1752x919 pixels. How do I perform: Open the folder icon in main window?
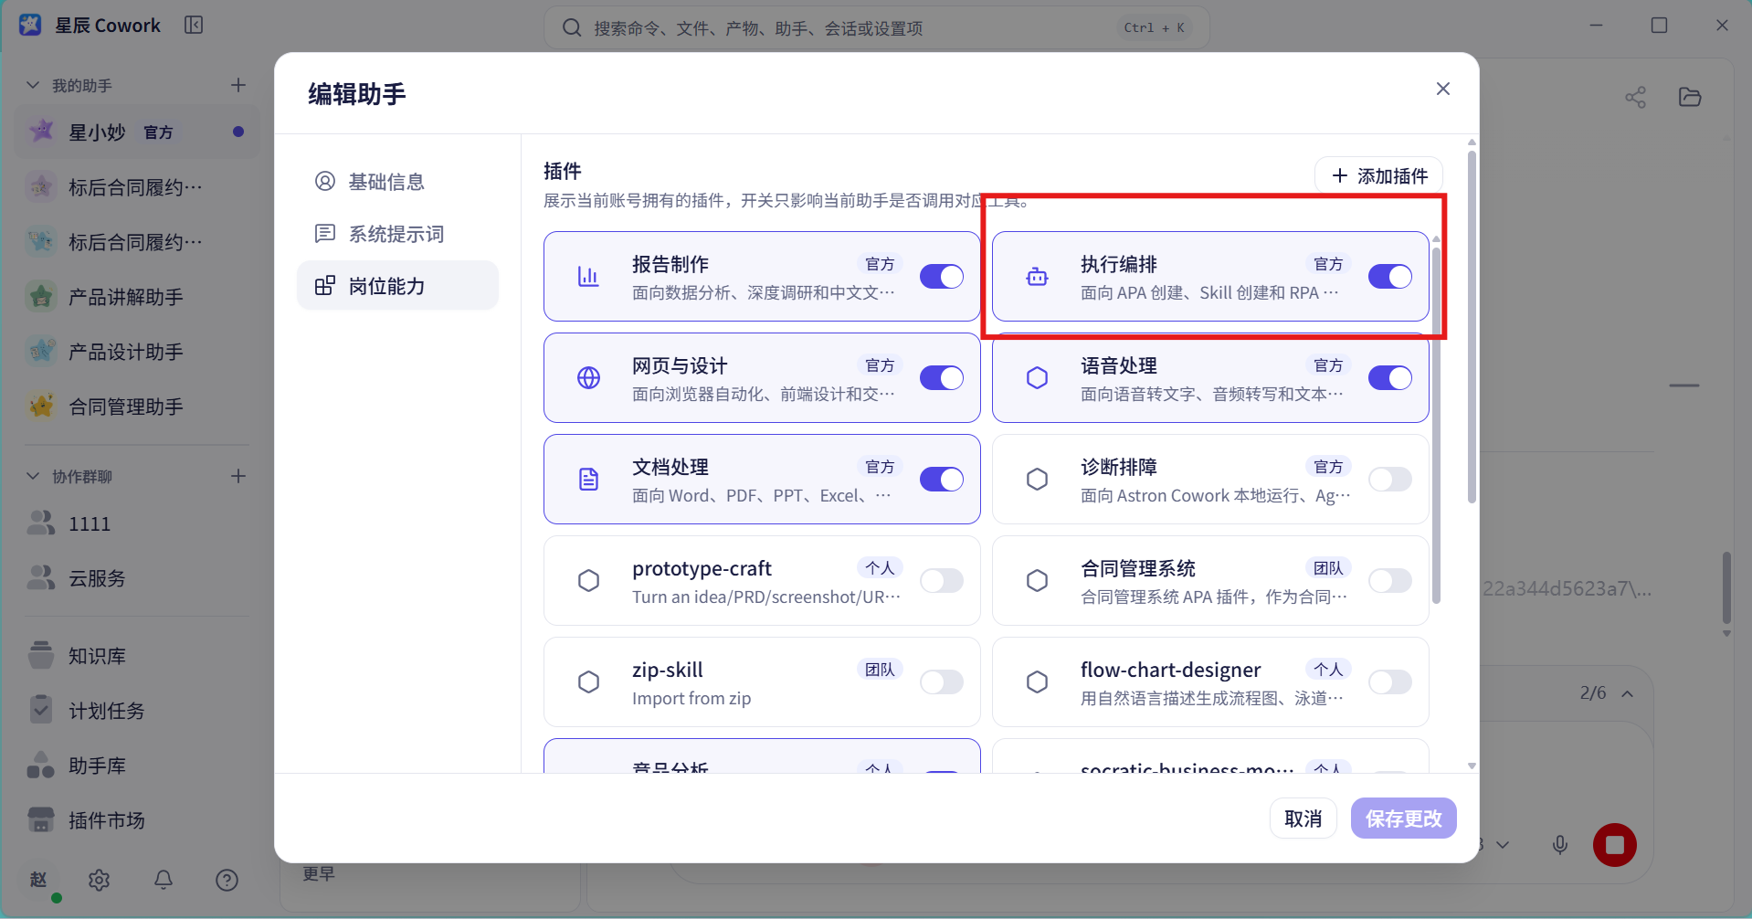[1690, 97]
